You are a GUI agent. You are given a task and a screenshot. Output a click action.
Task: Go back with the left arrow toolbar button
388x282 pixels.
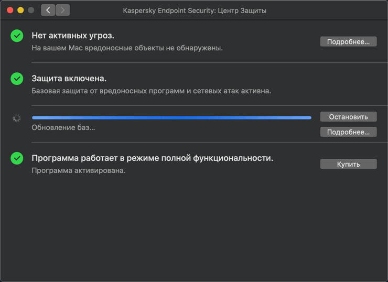48,10
